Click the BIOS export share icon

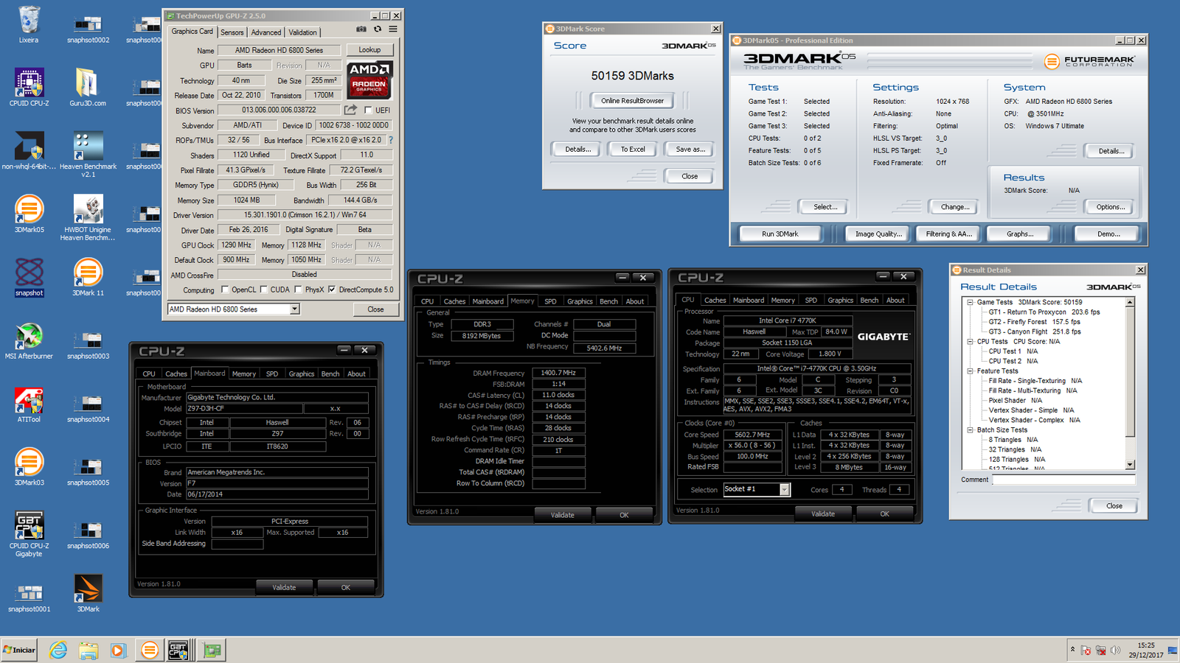tap(350, 110)
